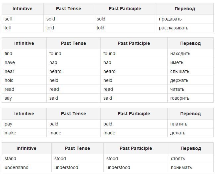The image size is (218, 176).
Task: Click the translation 'платить'
Action: (179, 124)
